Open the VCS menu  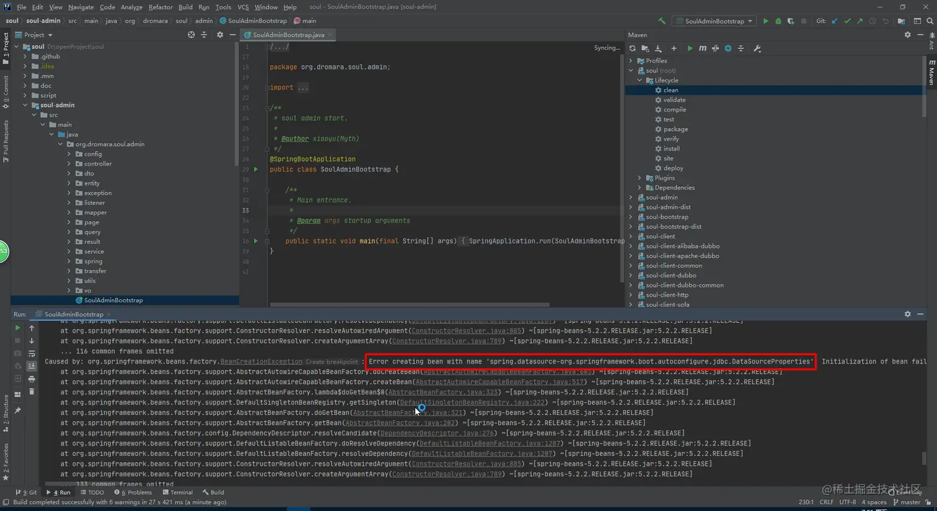pos(243,7)
